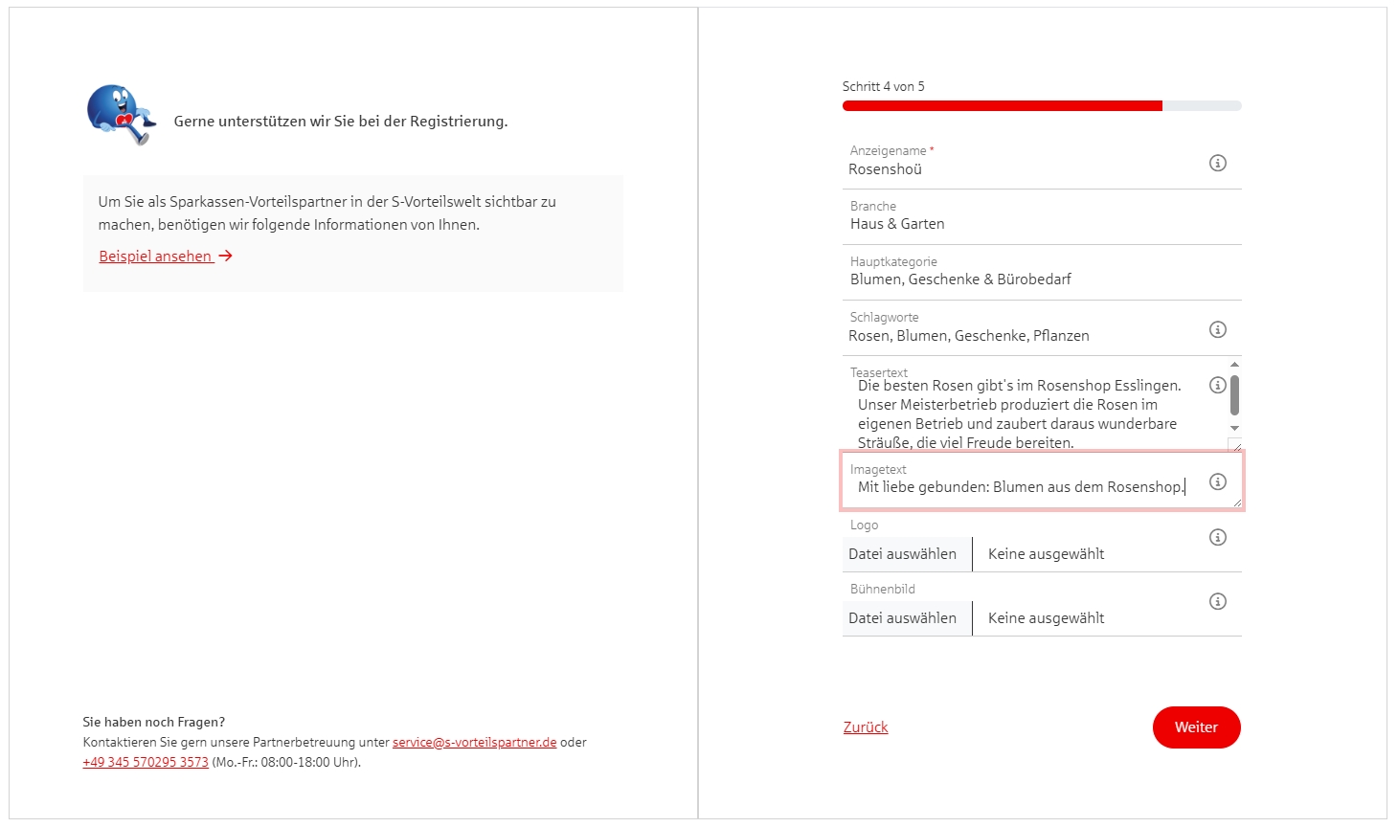The height and width of the screenshot is (827, 1398).
Task: Show the Teasertext info icon tooltip
Action: 1218,385
